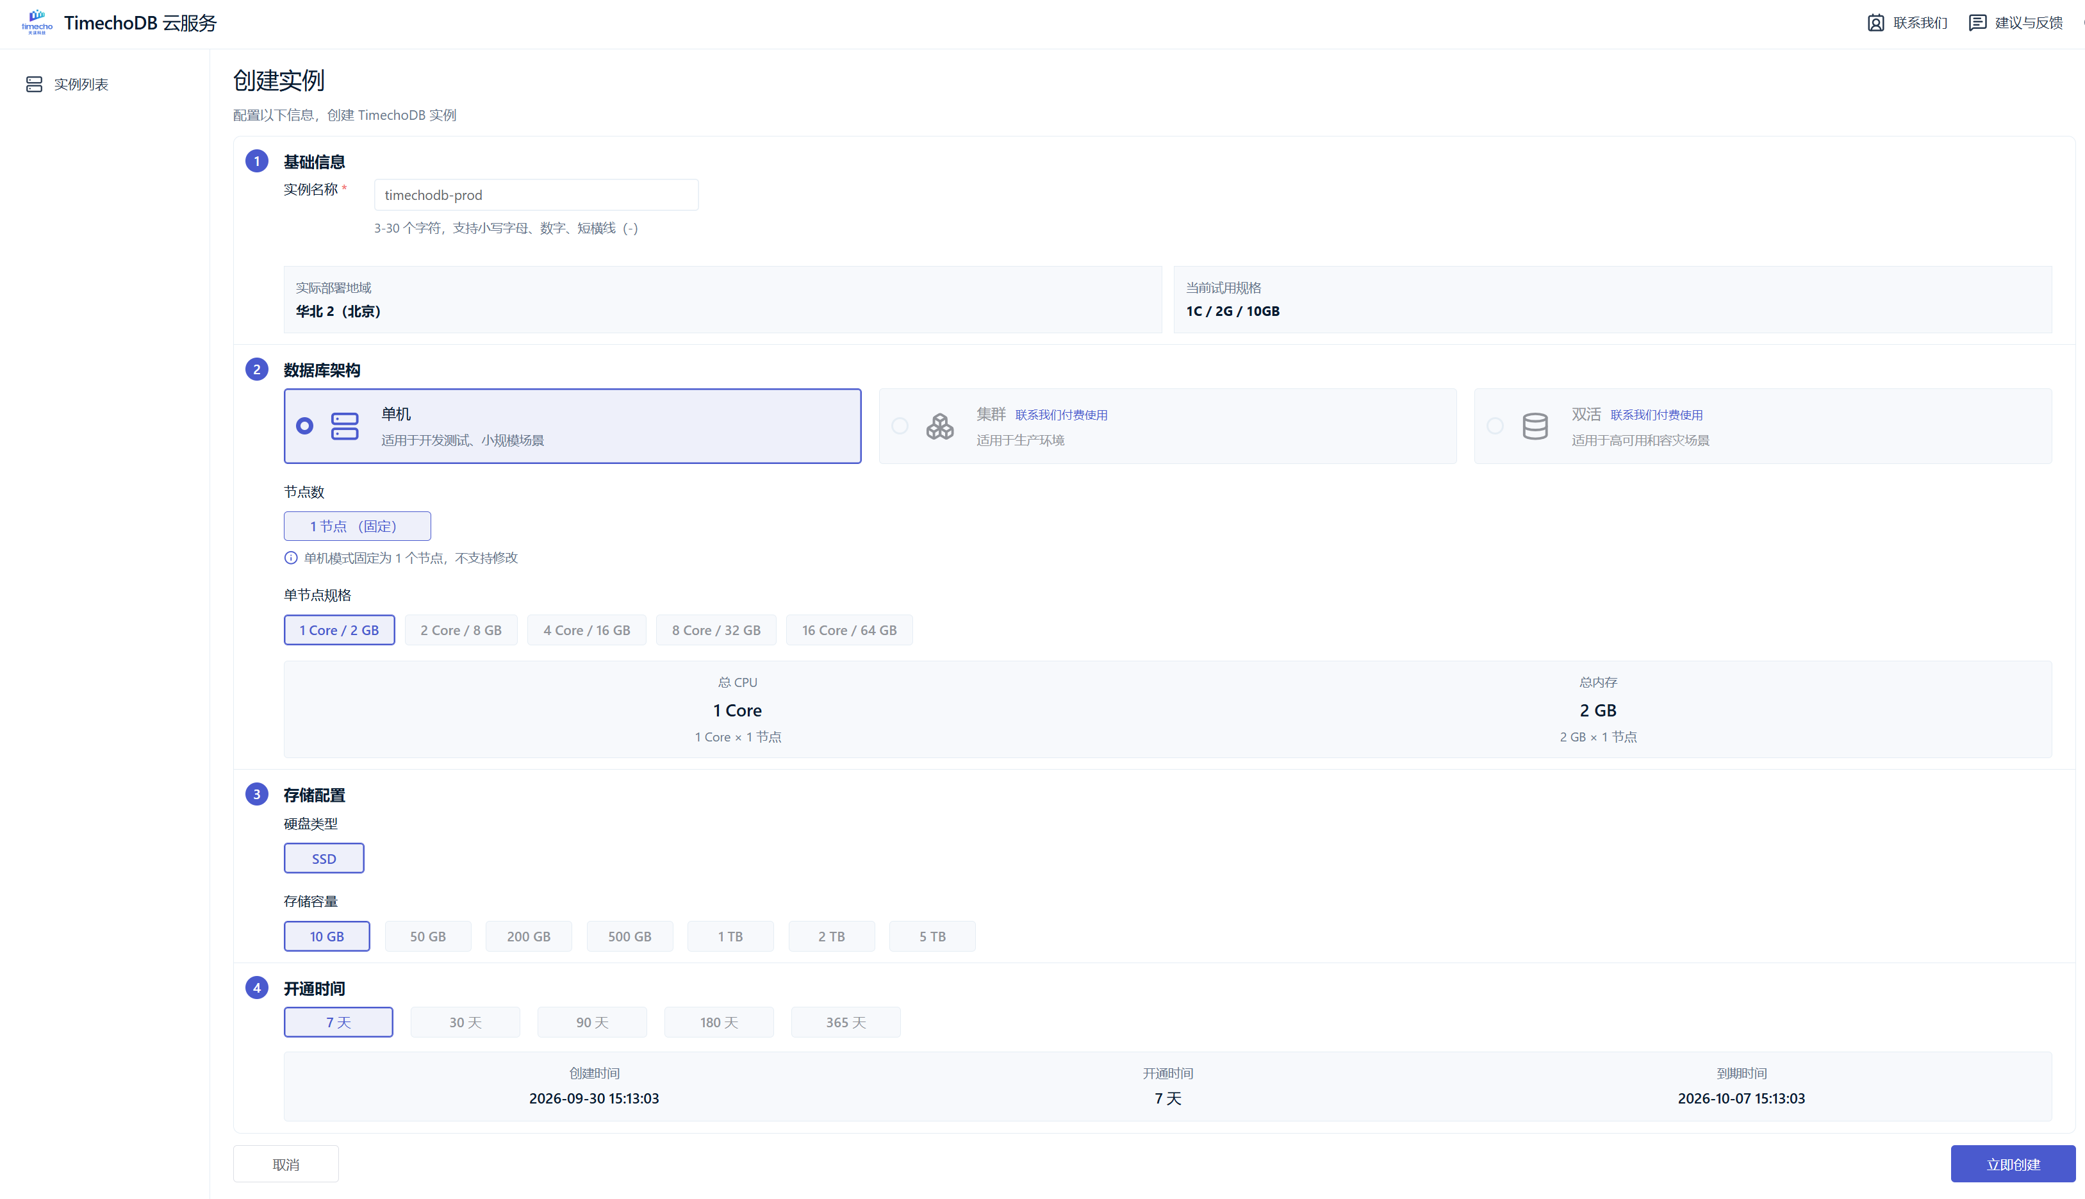
Task: Open the contact us icon in header
Action: pos(1875,23)
